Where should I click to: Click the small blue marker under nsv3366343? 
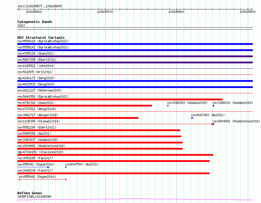[x=168, y=106]
